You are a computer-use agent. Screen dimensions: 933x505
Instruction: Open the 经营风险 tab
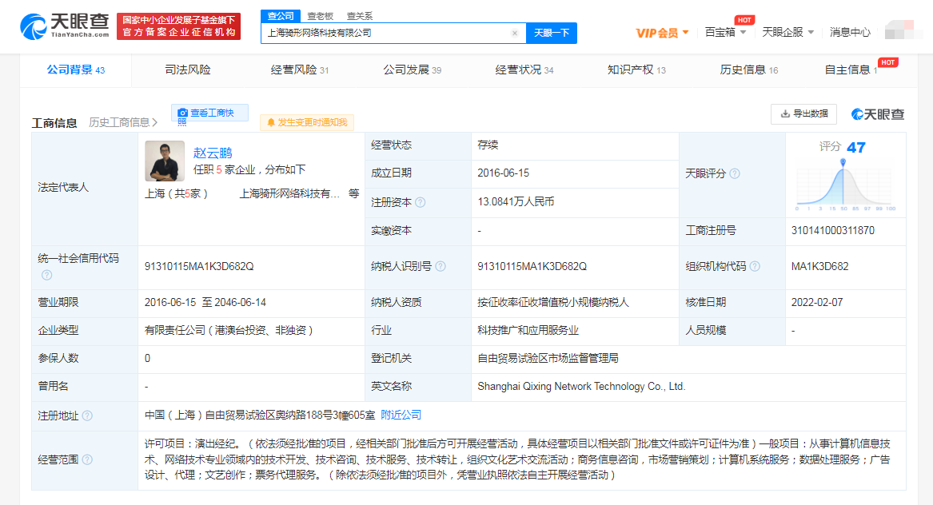pos(299,70)
